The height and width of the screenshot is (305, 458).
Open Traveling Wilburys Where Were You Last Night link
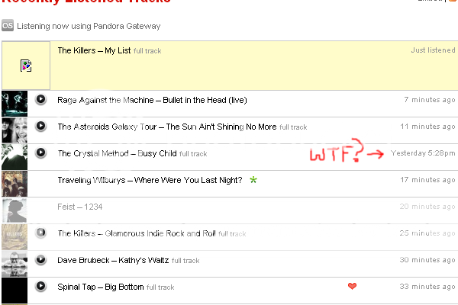(x=150, y=180)
